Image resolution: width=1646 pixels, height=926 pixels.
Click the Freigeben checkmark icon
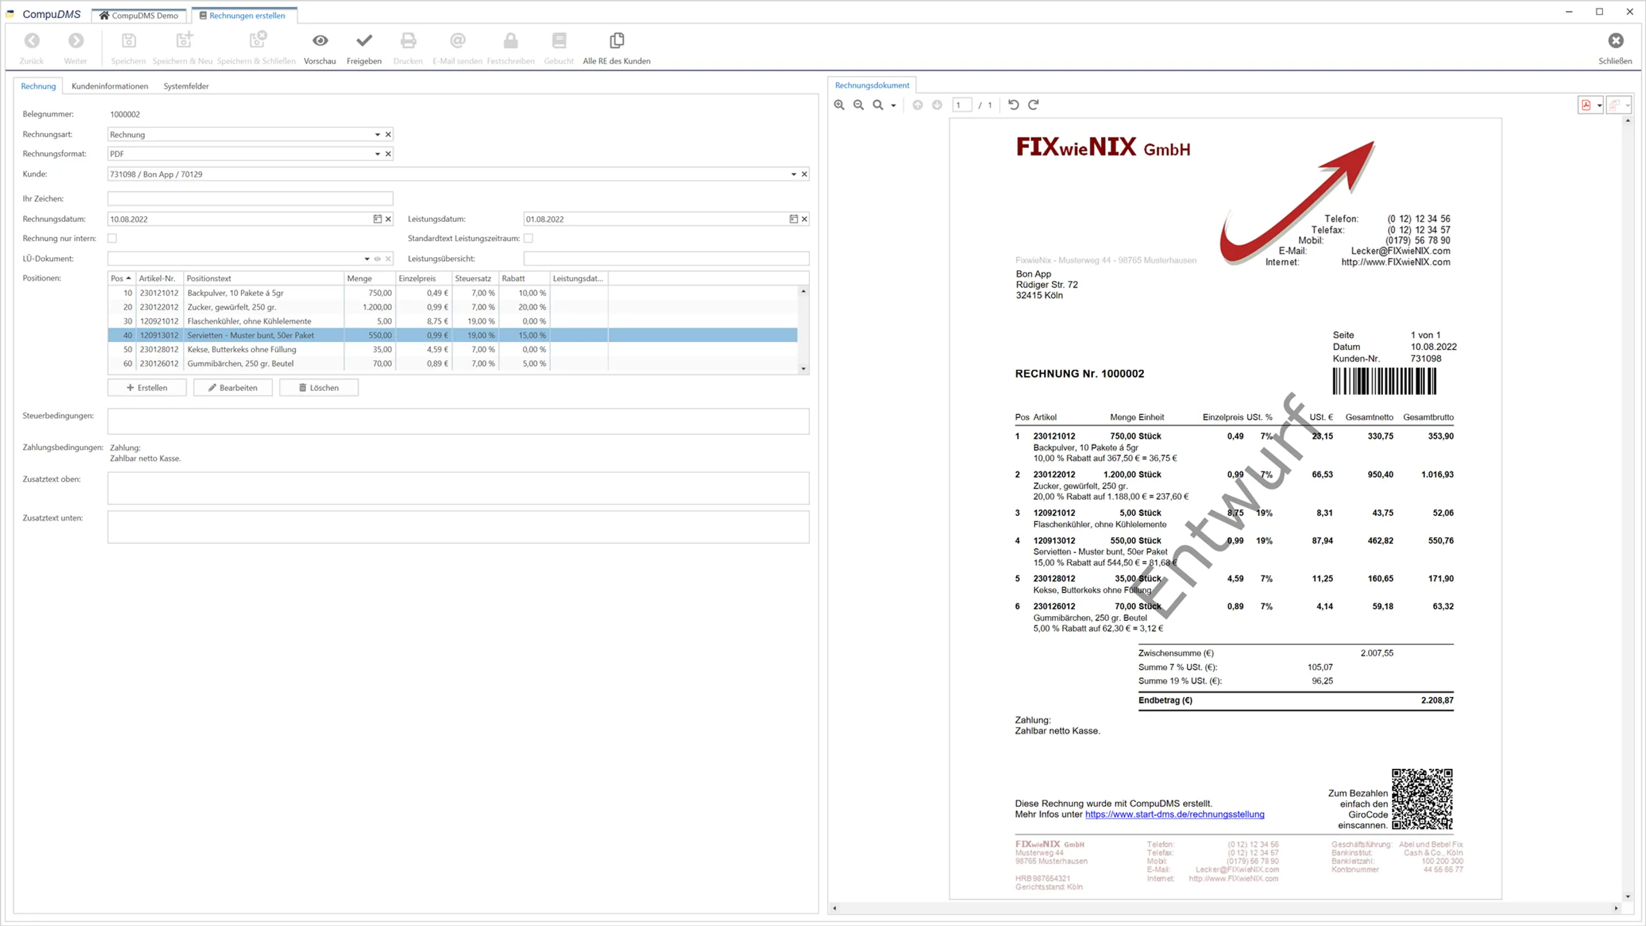click(364, 41)
